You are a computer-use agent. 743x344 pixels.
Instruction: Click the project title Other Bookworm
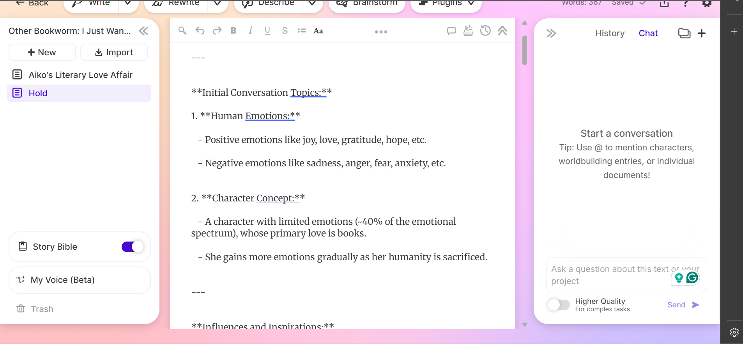[x=70, y=31]
